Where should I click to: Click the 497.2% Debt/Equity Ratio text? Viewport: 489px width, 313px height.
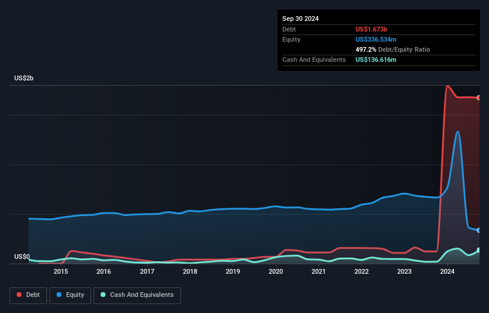coord(393,49)
